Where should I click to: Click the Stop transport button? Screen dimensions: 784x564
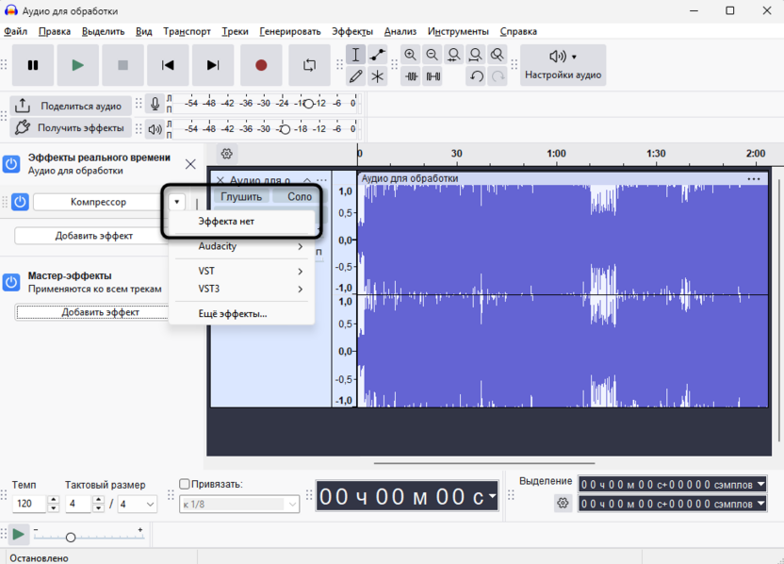click(x=123, y=65)
